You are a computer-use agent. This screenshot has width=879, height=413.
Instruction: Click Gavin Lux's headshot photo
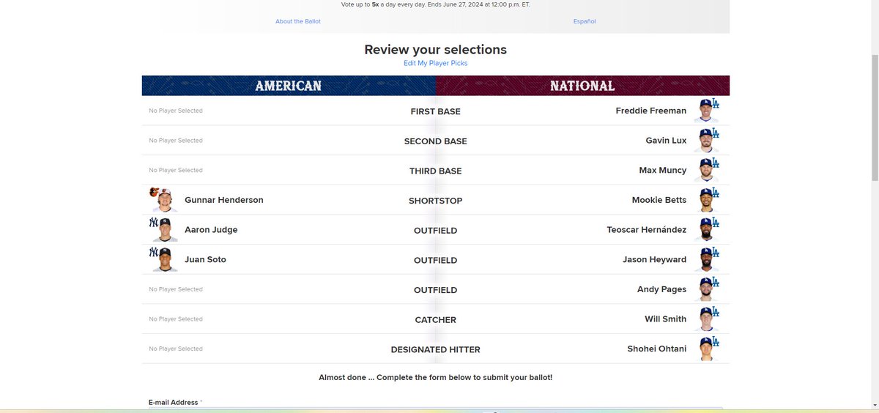pyautogui.click(x=706, y=140)
